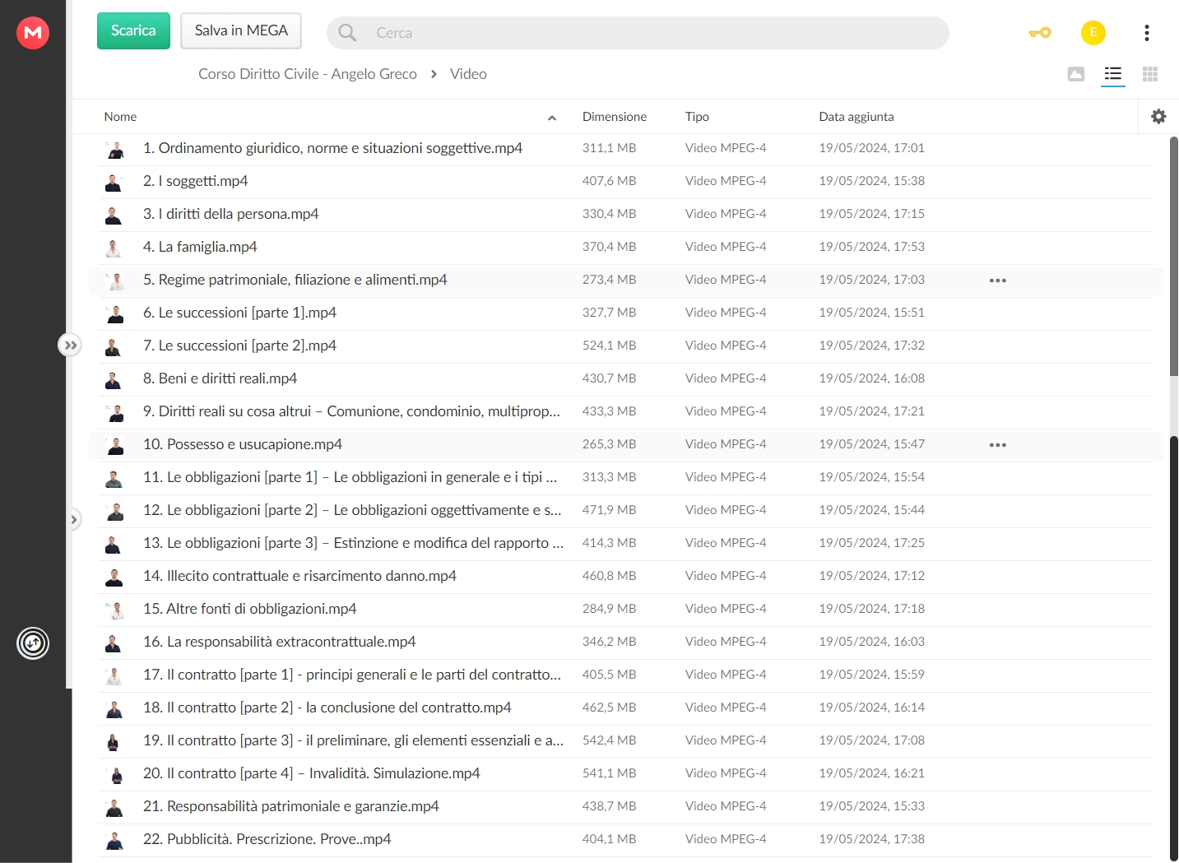Click the vertical scrollbar thumb
This screenshot has width=1179, height=863.
[x=1174, y=257]
